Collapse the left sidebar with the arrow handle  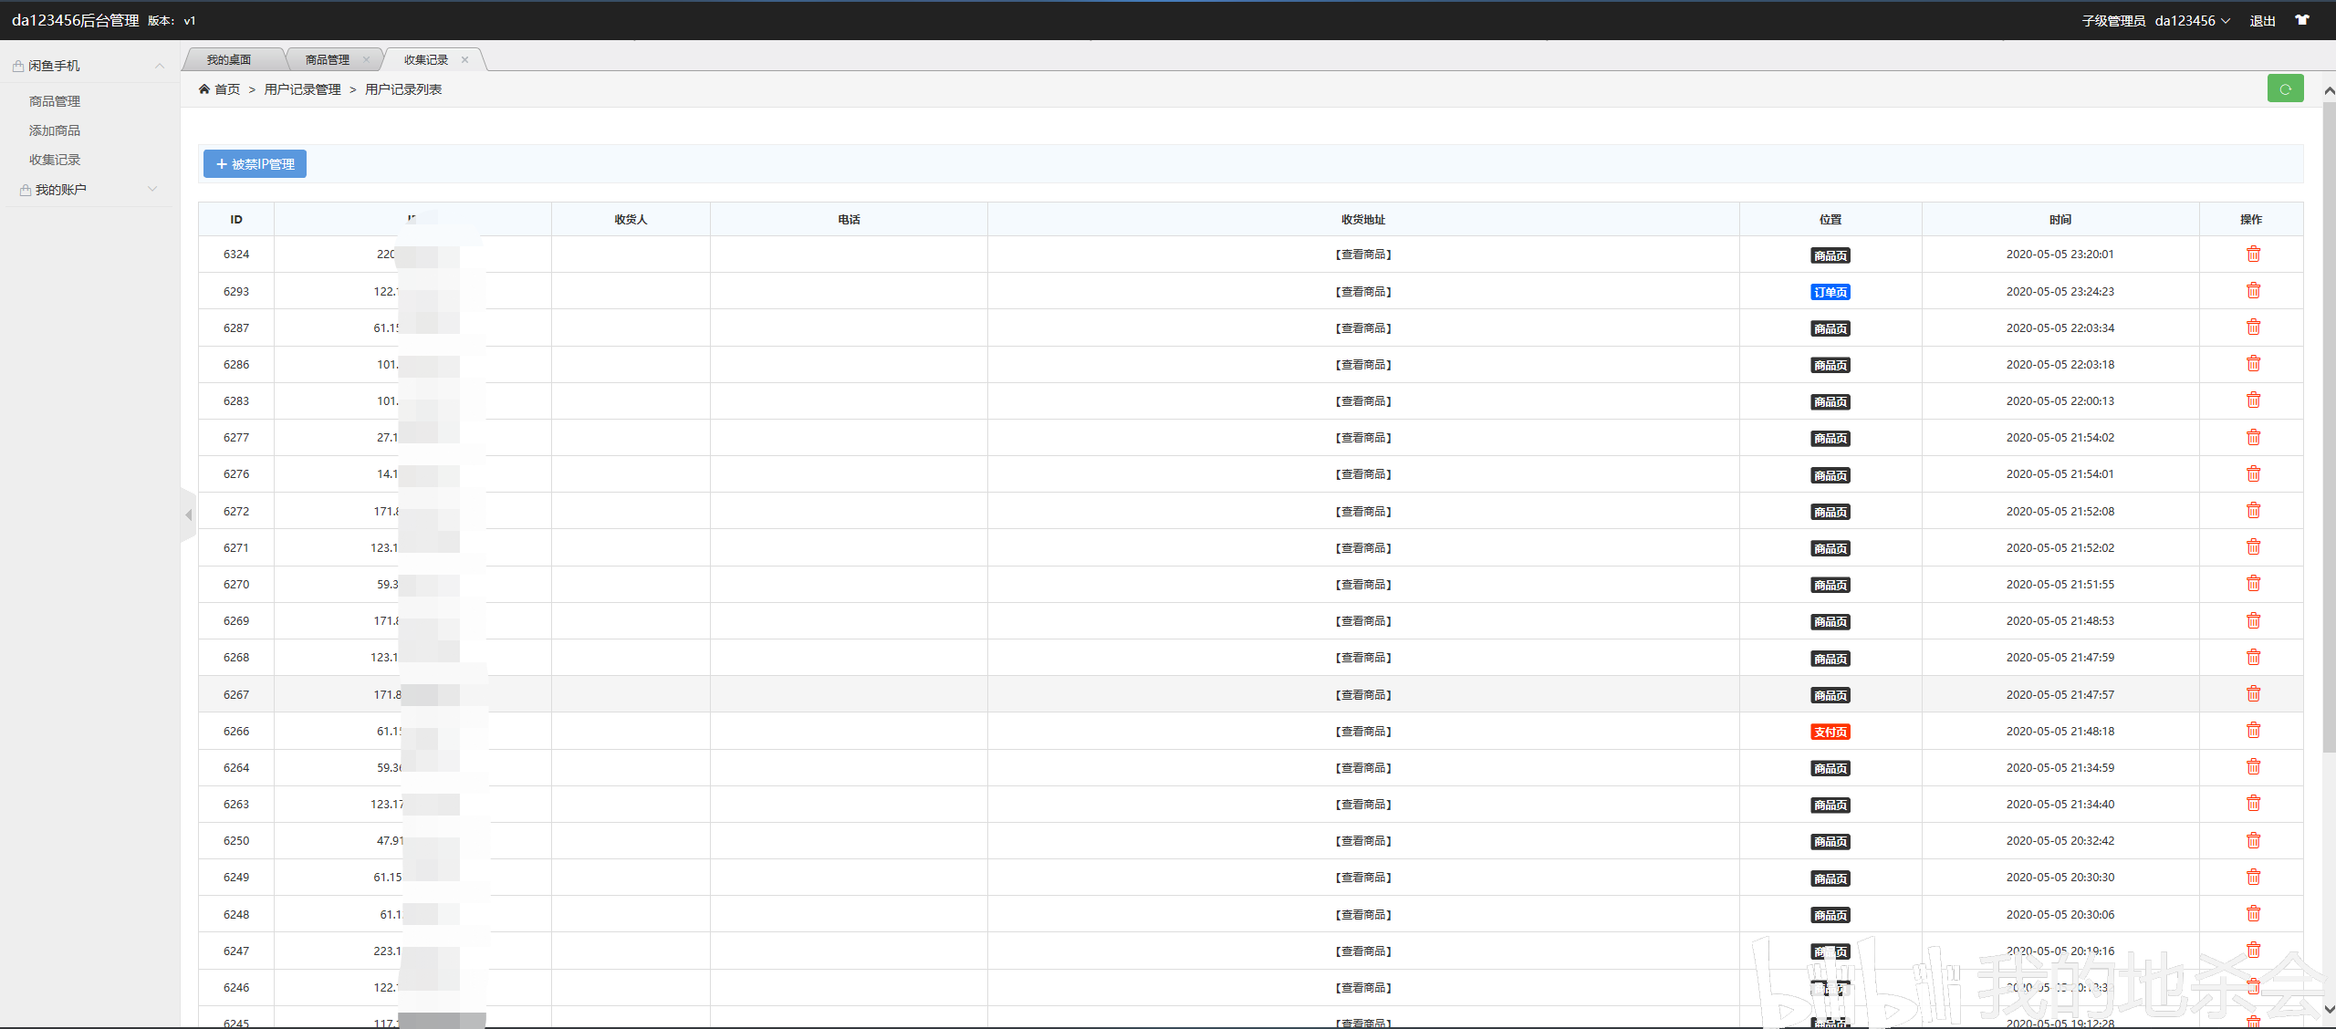tap(189, 515)
